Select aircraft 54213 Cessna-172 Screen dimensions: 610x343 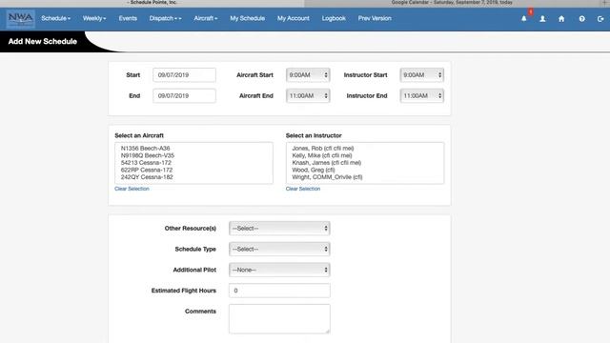(x=146, y=163)
